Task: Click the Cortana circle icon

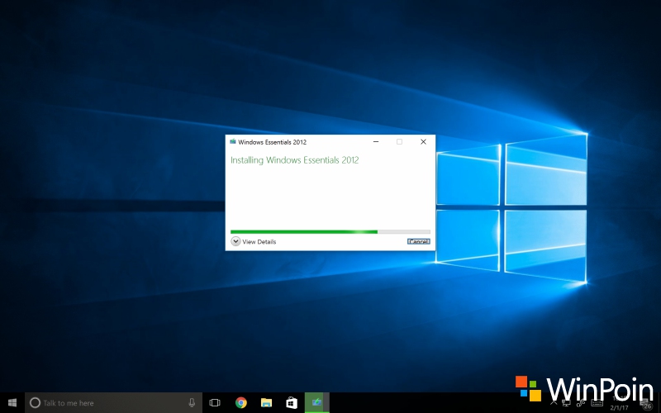Action: coord(35,403)
